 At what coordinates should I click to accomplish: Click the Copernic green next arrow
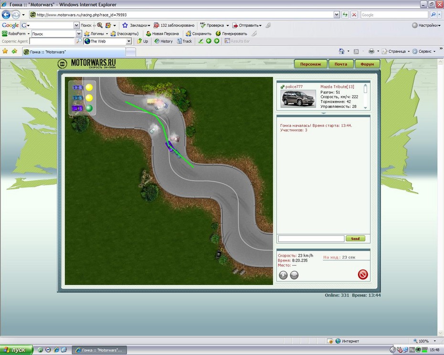click(x=217, y=41)
